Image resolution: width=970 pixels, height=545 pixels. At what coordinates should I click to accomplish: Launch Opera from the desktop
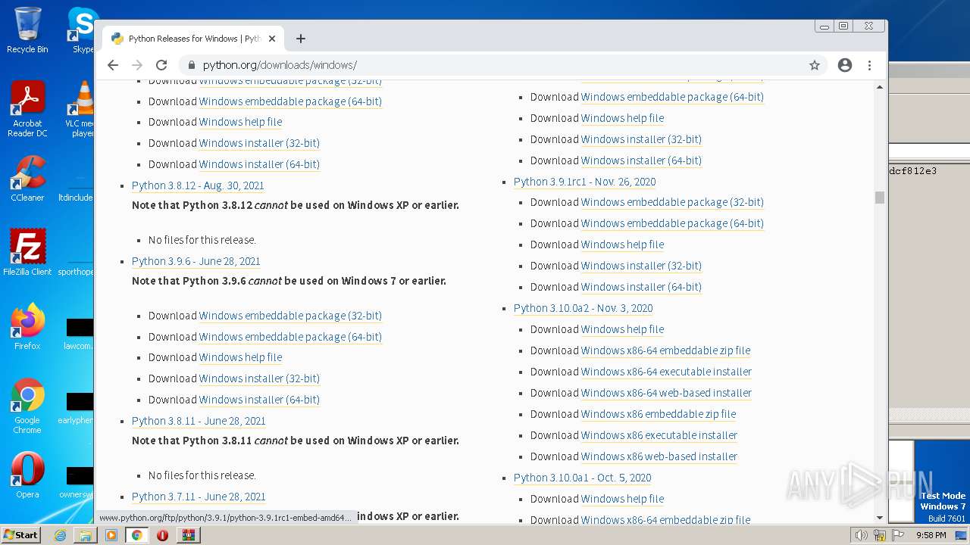coord(27,475)
